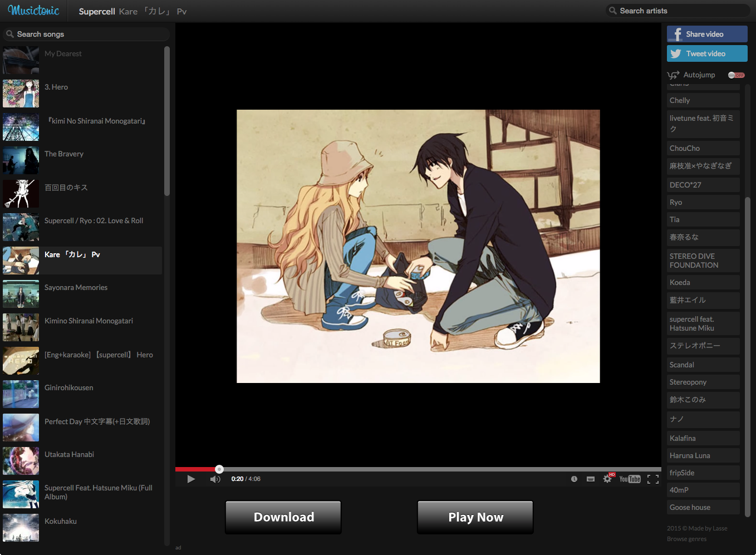Open artist fripSide

tap(703, 473)
